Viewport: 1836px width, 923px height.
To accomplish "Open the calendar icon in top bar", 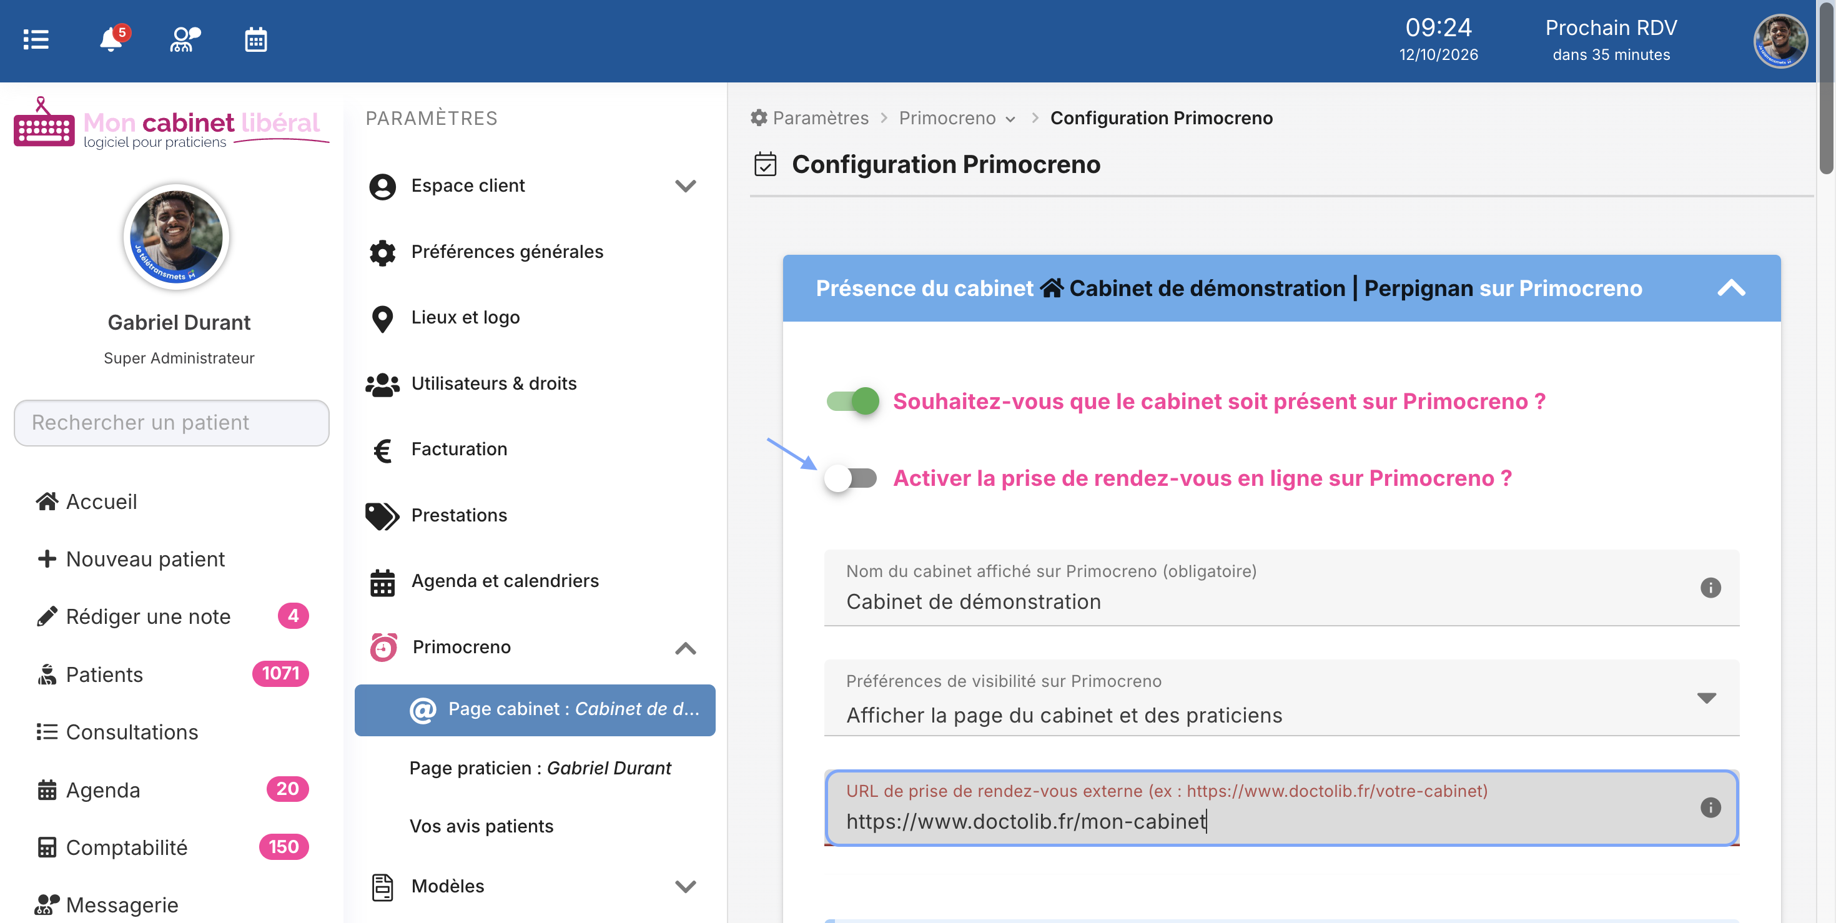I will tap(256, 39).
